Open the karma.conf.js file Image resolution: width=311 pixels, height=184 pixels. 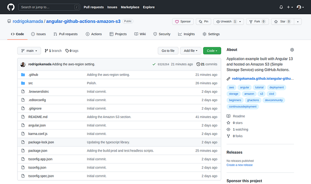[x=38, y=134]
